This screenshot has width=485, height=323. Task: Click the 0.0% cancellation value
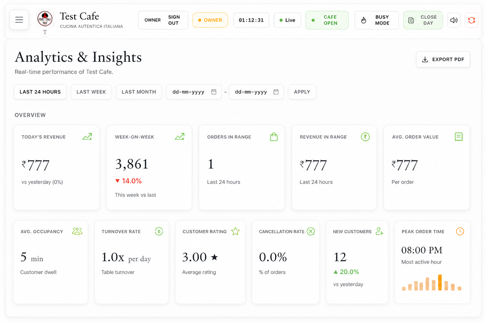click(273, 257)
